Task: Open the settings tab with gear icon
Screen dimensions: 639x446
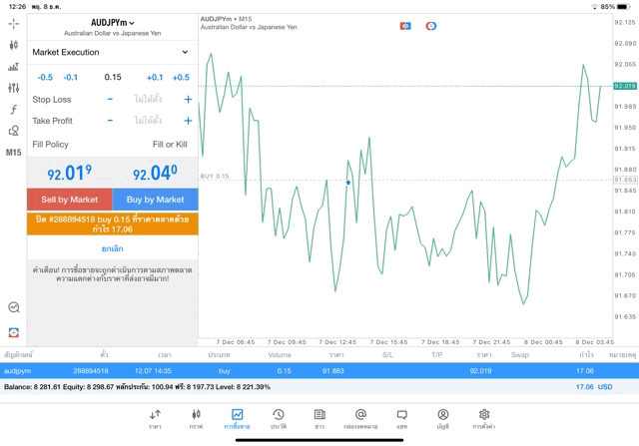Action: [x=484, y=419]
